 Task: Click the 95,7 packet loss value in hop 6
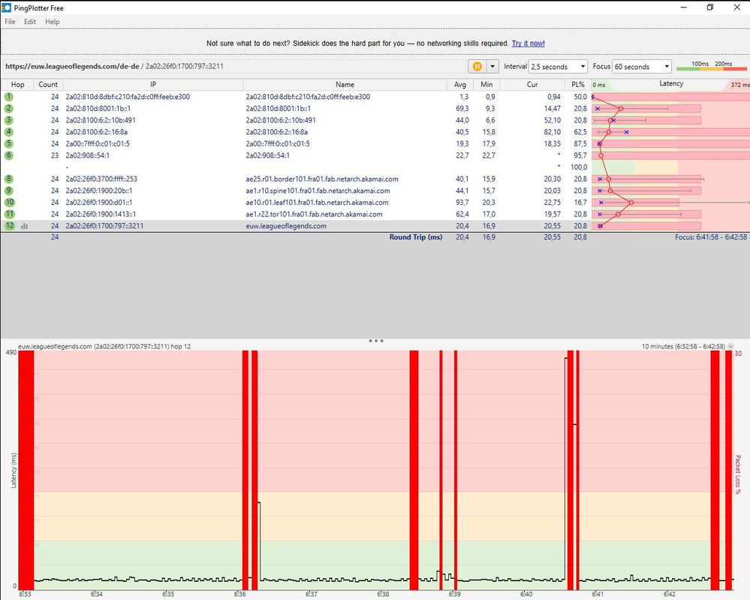(x=580, y=155)
